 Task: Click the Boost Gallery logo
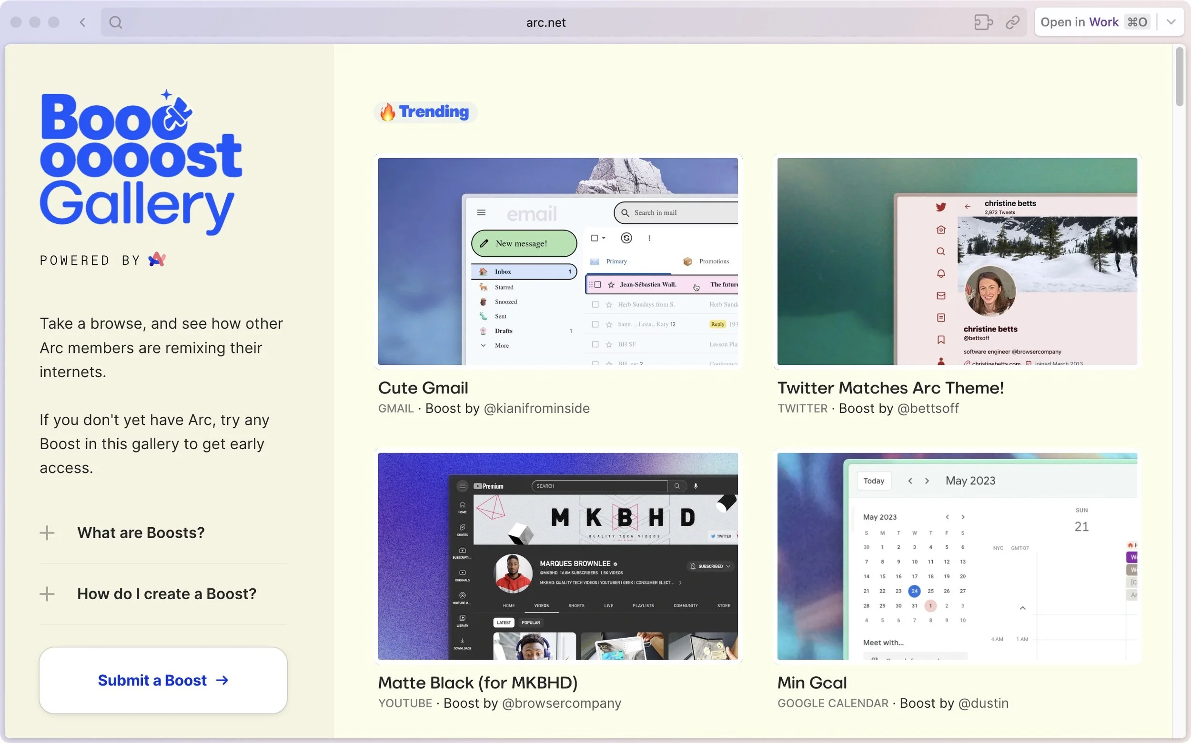click(x=141, y=163)
